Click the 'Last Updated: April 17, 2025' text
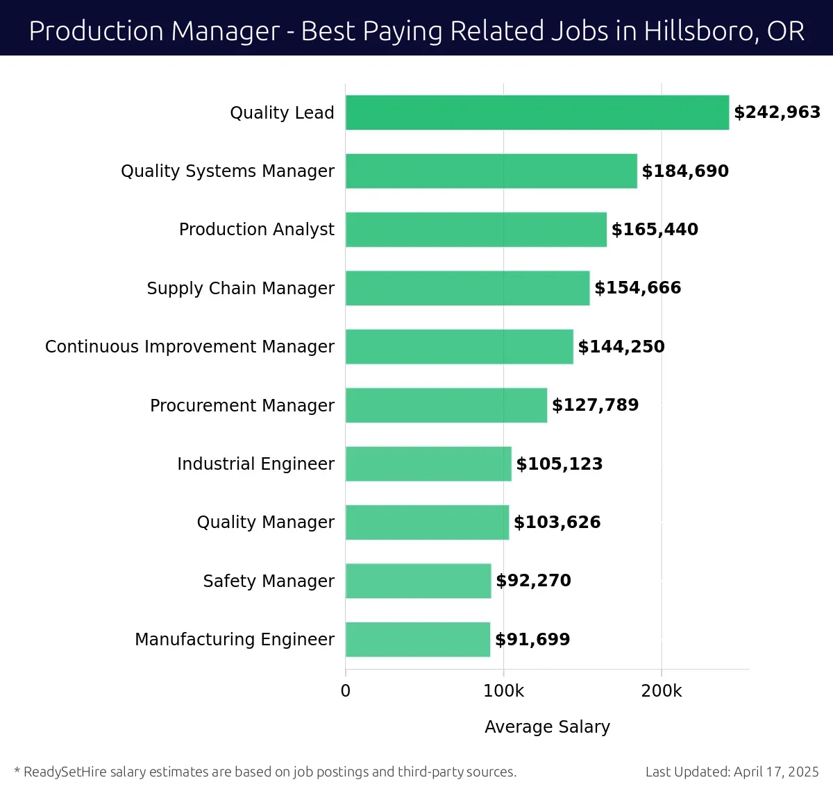 click(x=732, y=772)
